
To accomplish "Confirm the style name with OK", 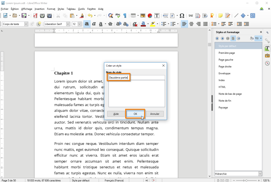I will (x=135, y=114).
